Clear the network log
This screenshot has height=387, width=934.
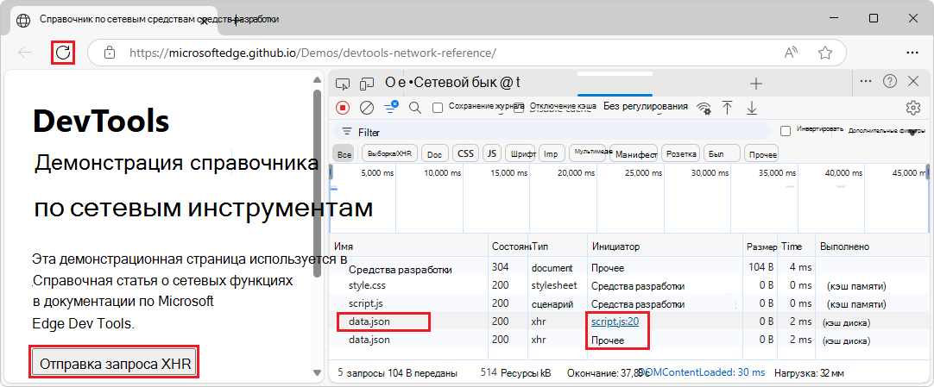367,108
